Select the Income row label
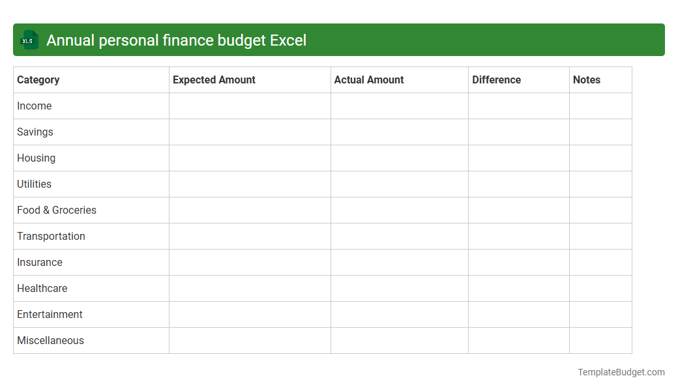 35,106
